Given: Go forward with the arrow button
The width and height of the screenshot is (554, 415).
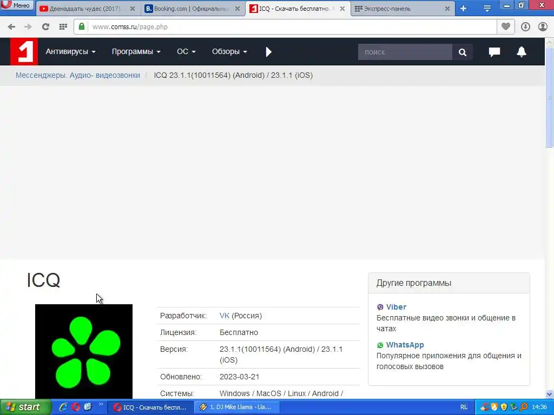Looking at the screenshot, I should [x=28, y=27].
